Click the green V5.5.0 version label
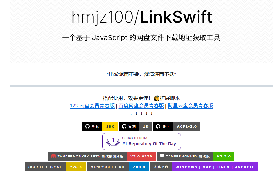 tap(224, 156)
